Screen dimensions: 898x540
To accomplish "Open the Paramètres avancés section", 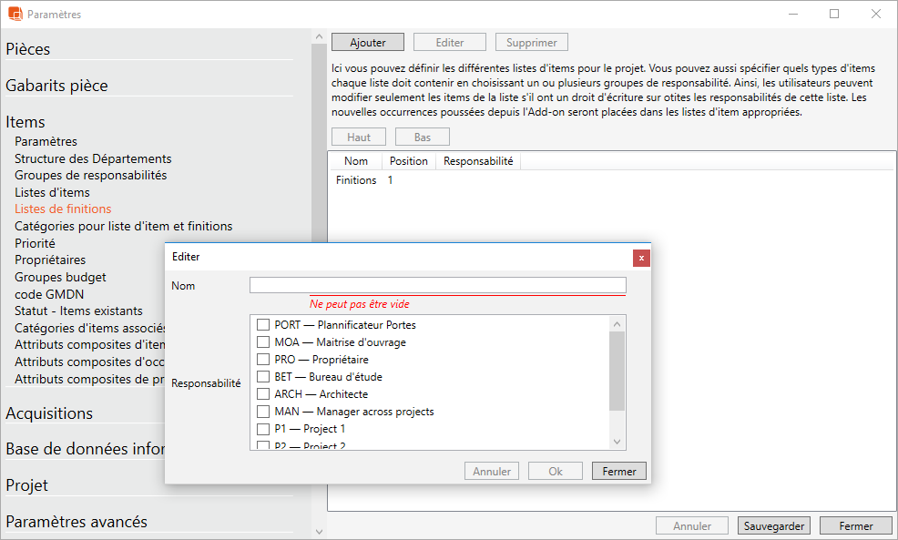I will [77, 522].
